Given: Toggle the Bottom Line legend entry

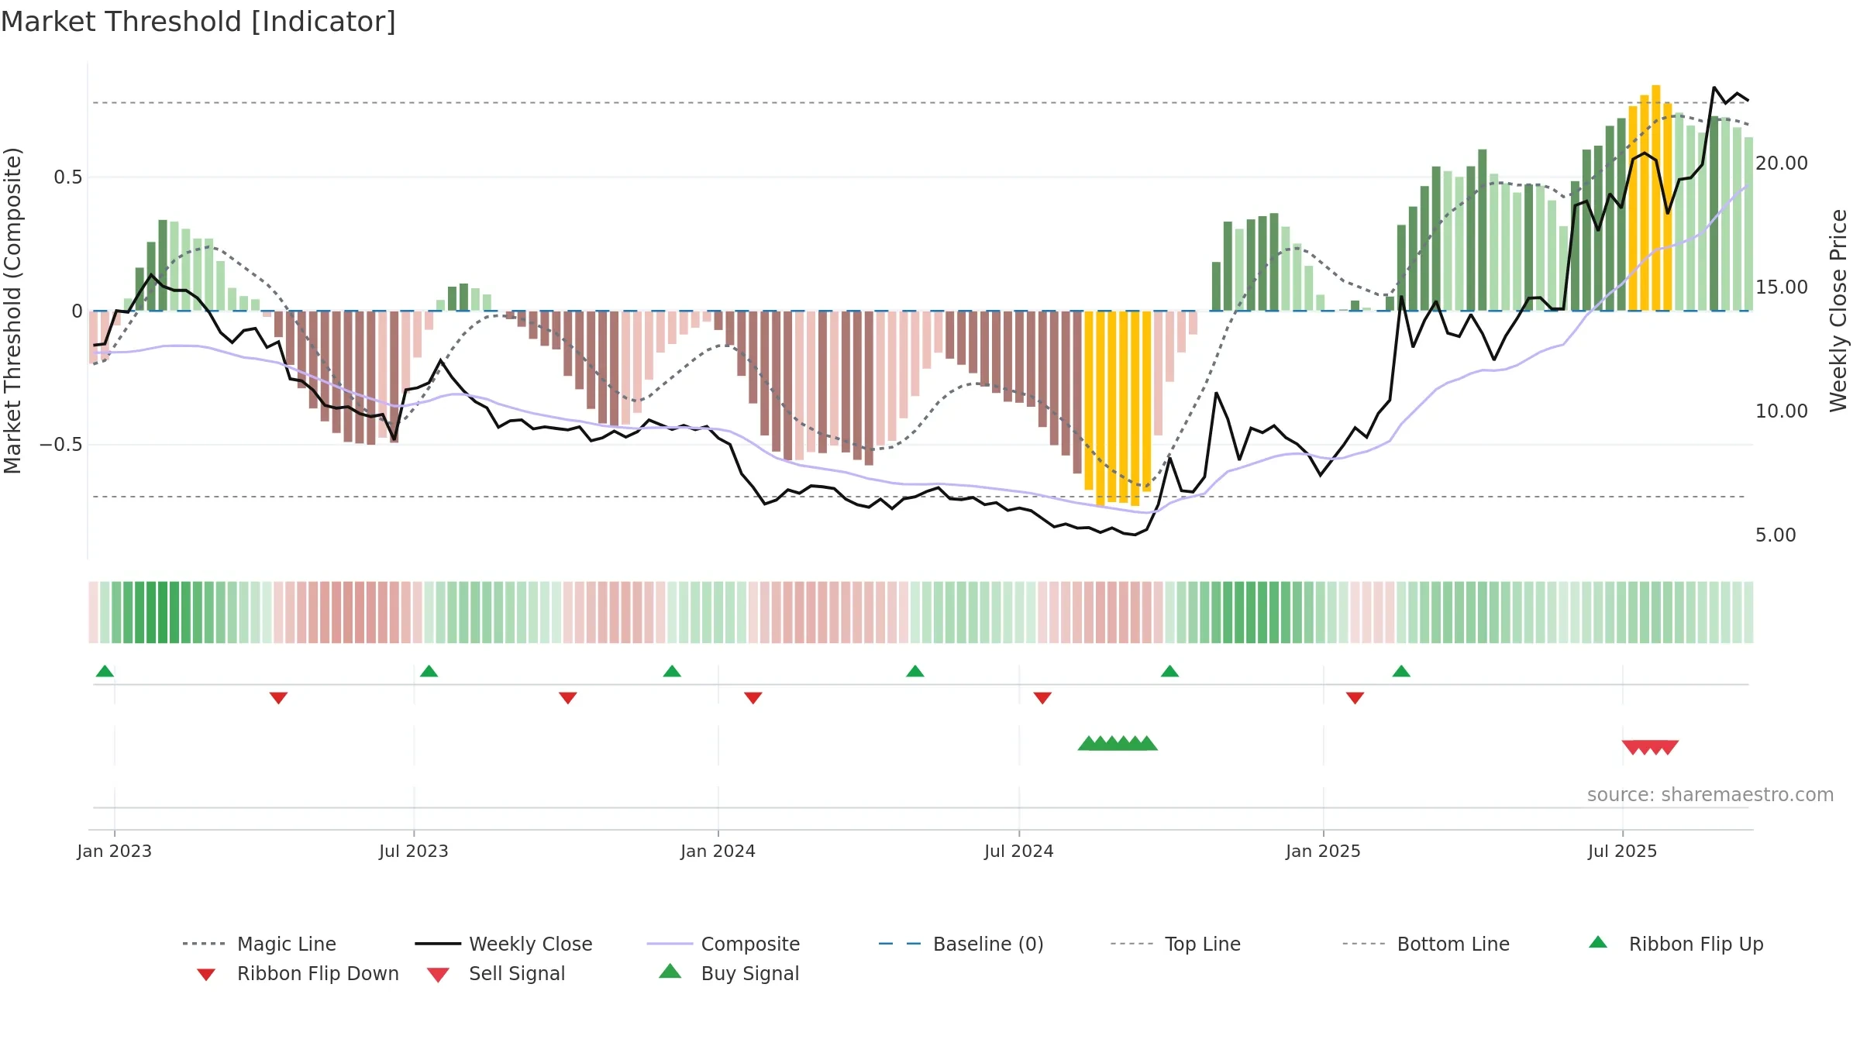Looking at the screenshot, I should point(1426,944).
